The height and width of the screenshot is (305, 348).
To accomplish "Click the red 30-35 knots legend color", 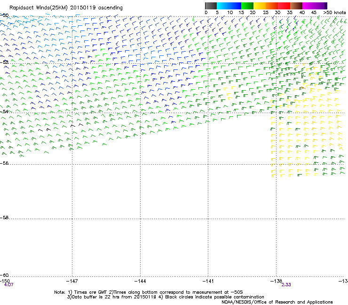I will [284, 6].
